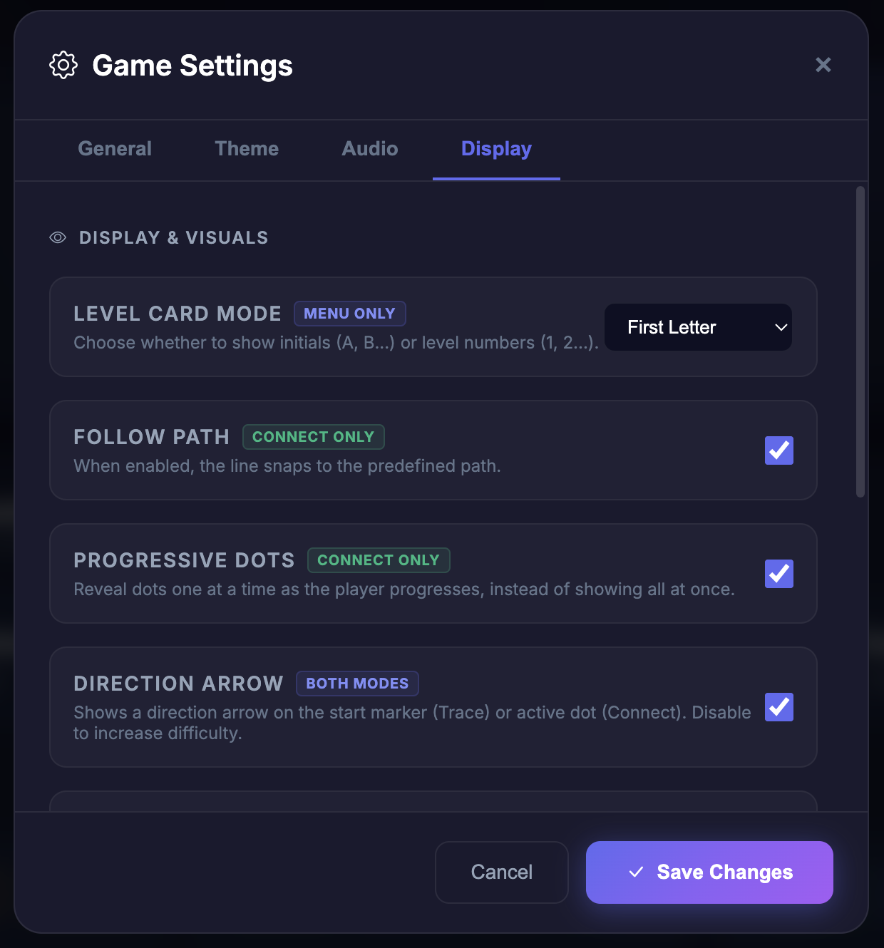The image size is (884, 948).
Task: Click CONNECT ONLY badge beside Follow Path
Action: click(313, 437)
